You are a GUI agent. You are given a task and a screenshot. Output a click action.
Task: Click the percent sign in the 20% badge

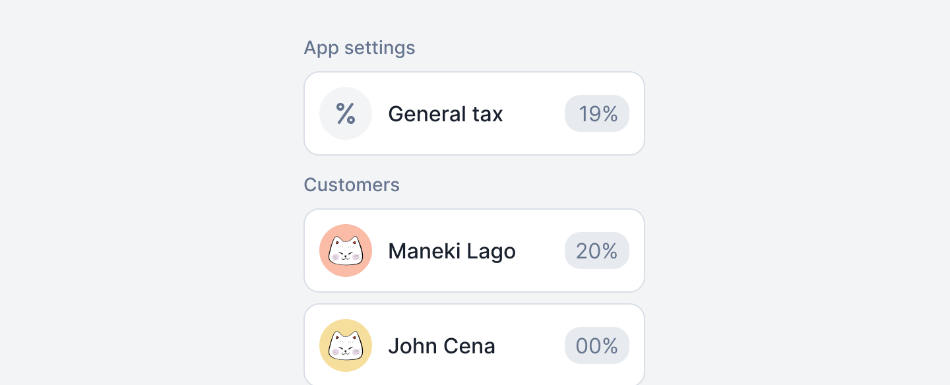pyautogui.click(x=610, y=251)
